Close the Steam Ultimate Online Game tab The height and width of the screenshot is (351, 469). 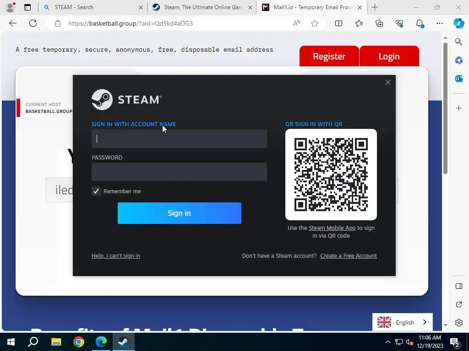pos(251,8)
